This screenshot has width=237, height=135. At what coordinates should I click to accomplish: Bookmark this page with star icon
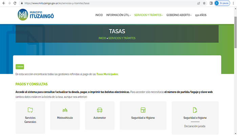point(204,3)
